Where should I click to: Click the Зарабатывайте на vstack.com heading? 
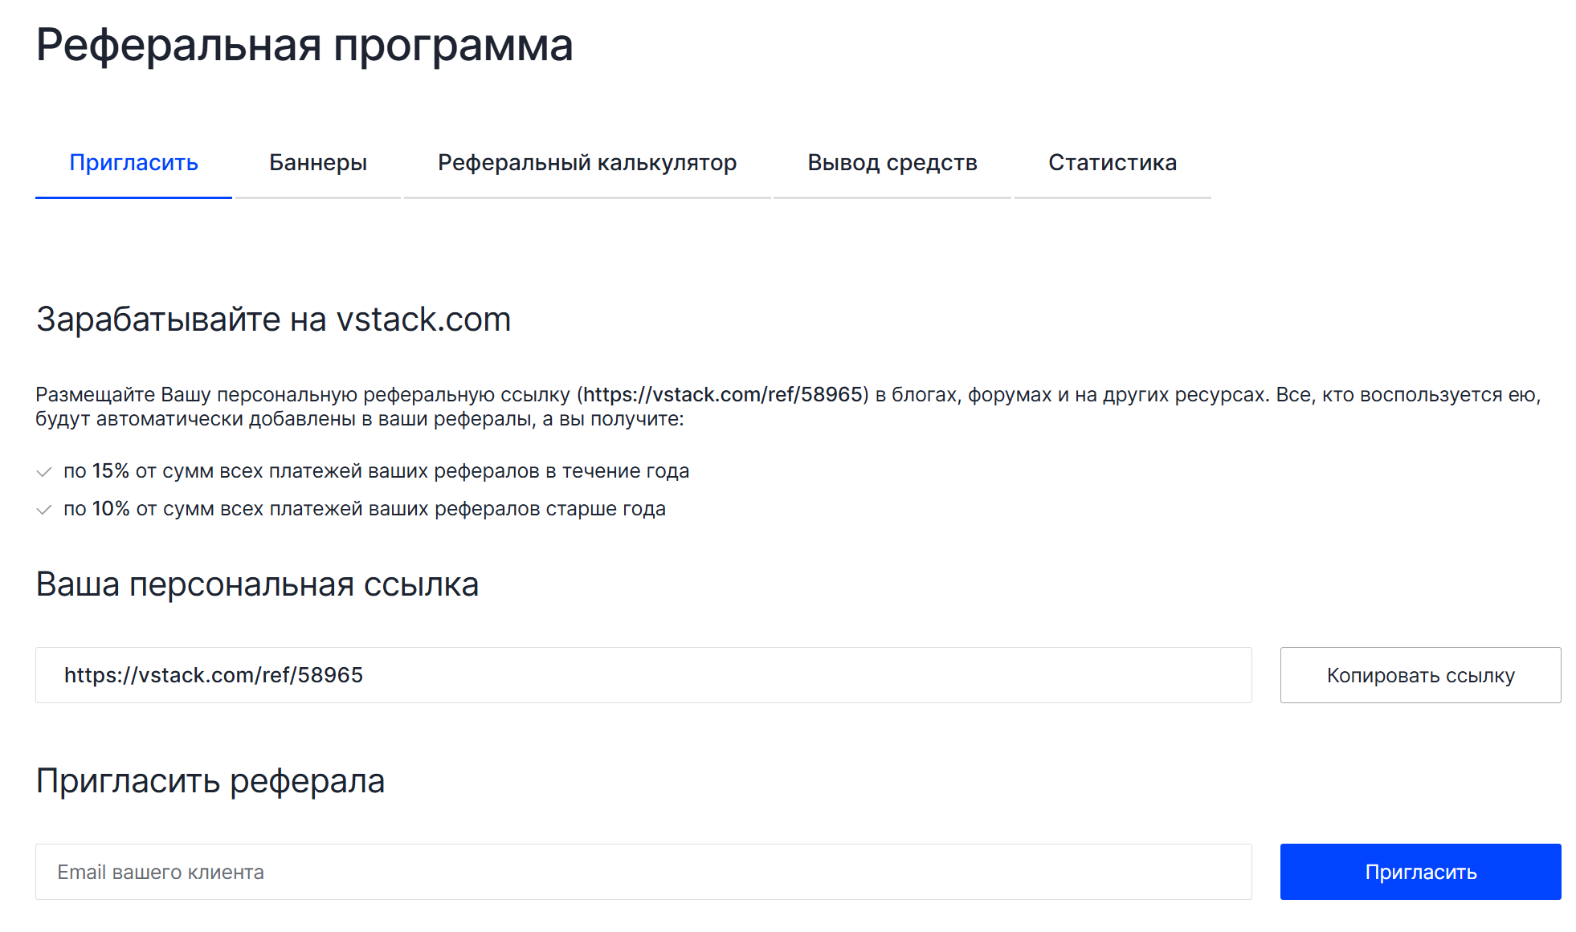273,319
